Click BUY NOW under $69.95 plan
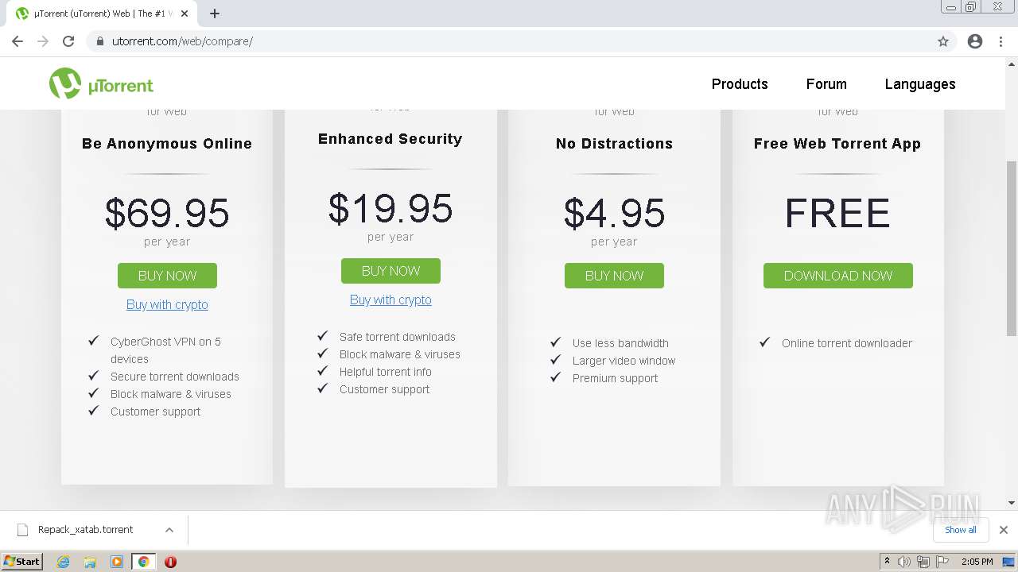The height and width of the screenshot is (572, 1018). click(167, 276)
